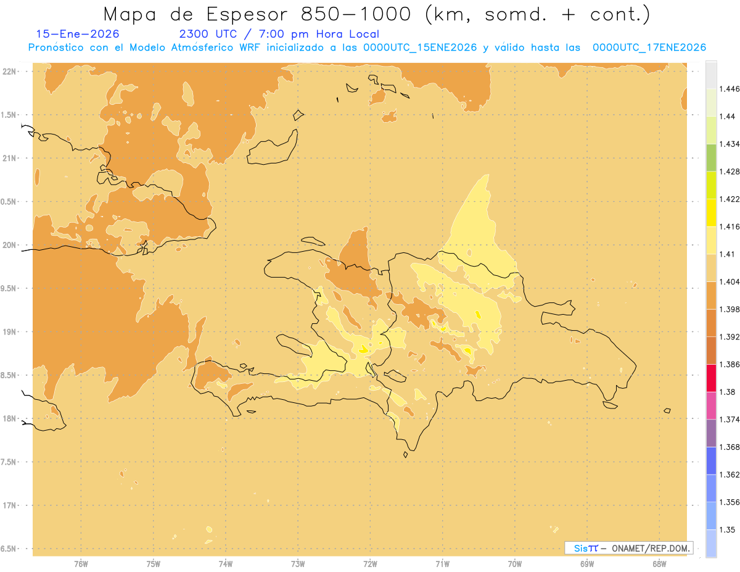Image resolution: width=740 pixels, height=572 pixels.
Task: Choose the blue swatch between 1.362 and 1.368
Action: tap(711, 460)
